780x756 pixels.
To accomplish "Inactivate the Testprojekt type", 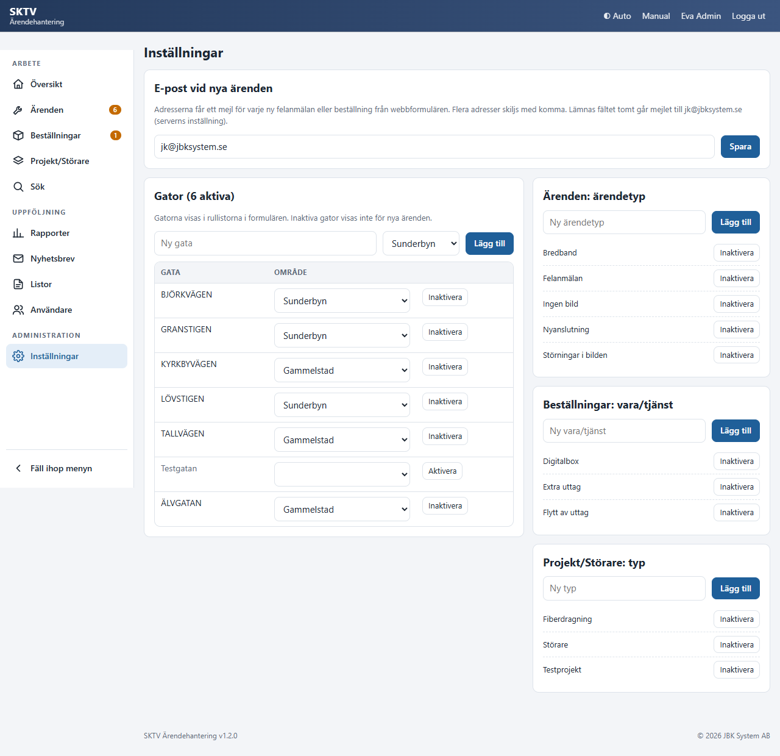I will tap(737, 669).
